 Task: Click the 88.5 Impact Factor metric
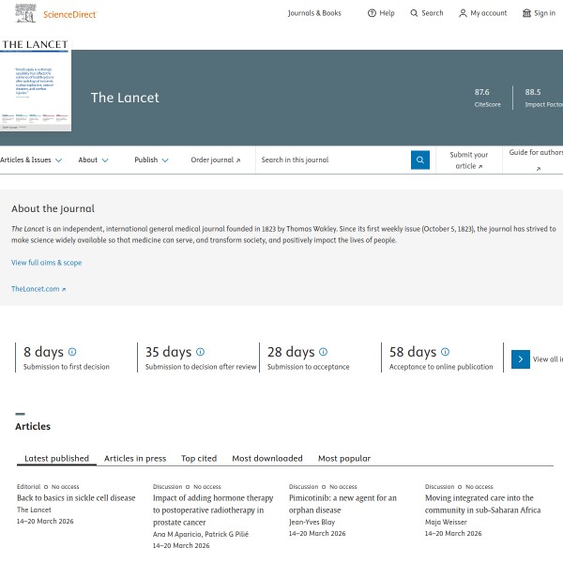pyautogui.click(x=543, y=98)
